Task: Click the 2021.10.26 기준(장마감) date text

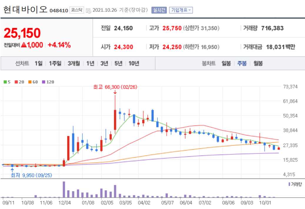Action: (120, 10)
